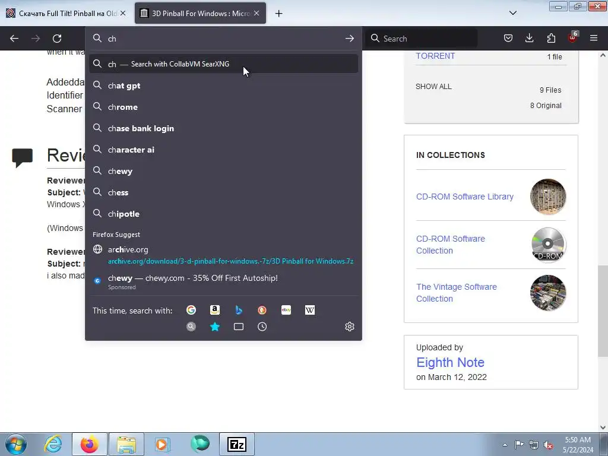This screenshot has width=608, height=456.
Task: Select the 'chase bank login' suggestion
Action: click(x=223, y=128)
